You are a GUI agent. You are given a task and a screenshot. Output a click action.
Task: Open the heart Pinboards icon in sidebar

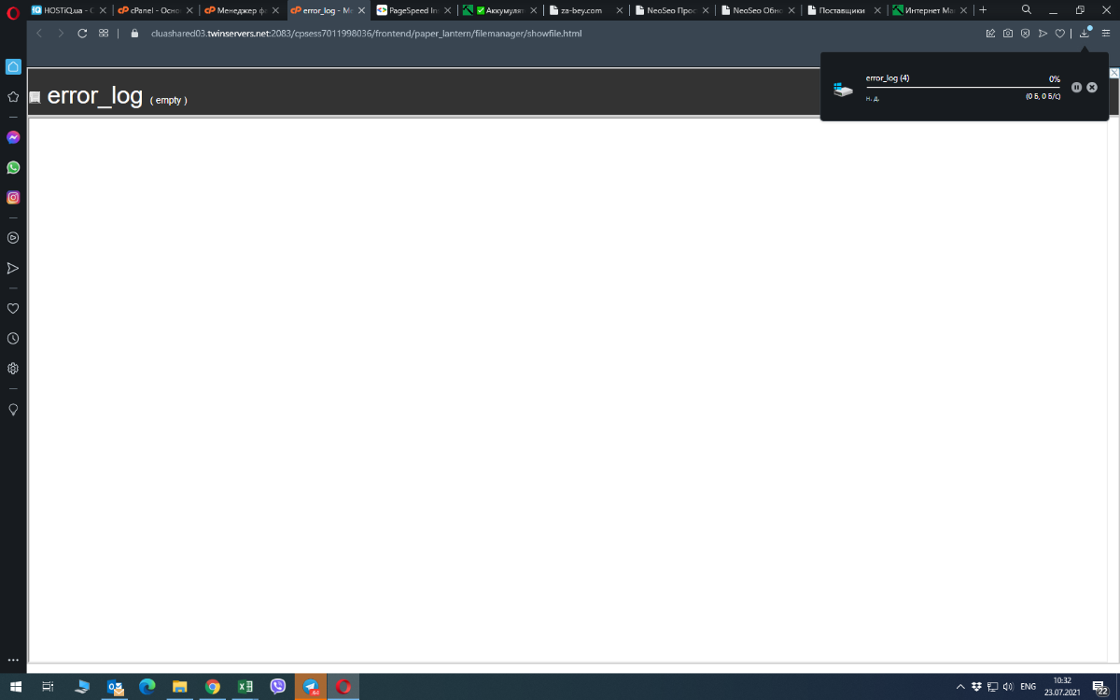[13, 308]
